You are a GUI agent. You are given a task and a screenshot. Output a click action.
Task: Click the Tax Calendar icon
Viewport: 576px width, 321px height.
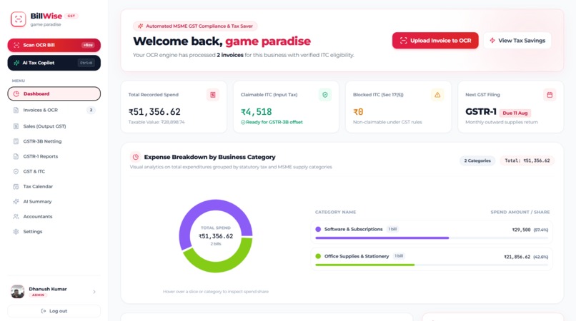pos(16,186)
